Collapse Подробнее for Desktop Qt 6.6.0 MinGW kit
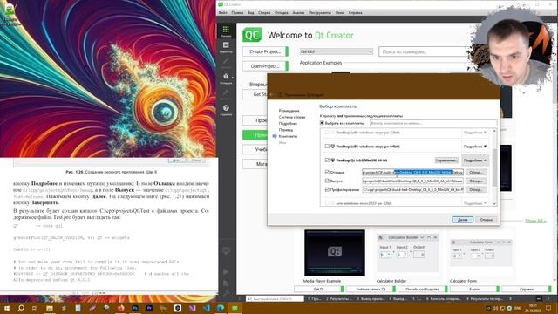The image size is (558, 314). (x=475, y=160)
